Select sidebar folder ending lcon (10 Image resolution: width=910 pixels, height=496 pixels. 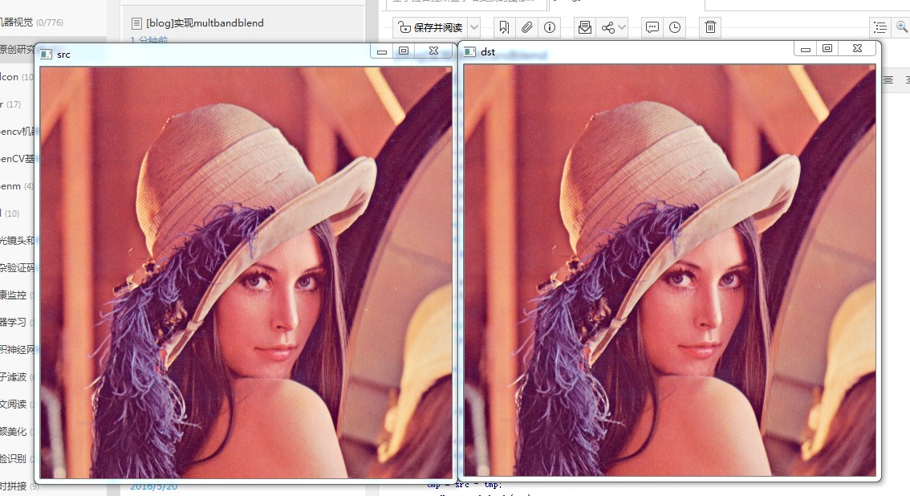click(x=18, y=76)
